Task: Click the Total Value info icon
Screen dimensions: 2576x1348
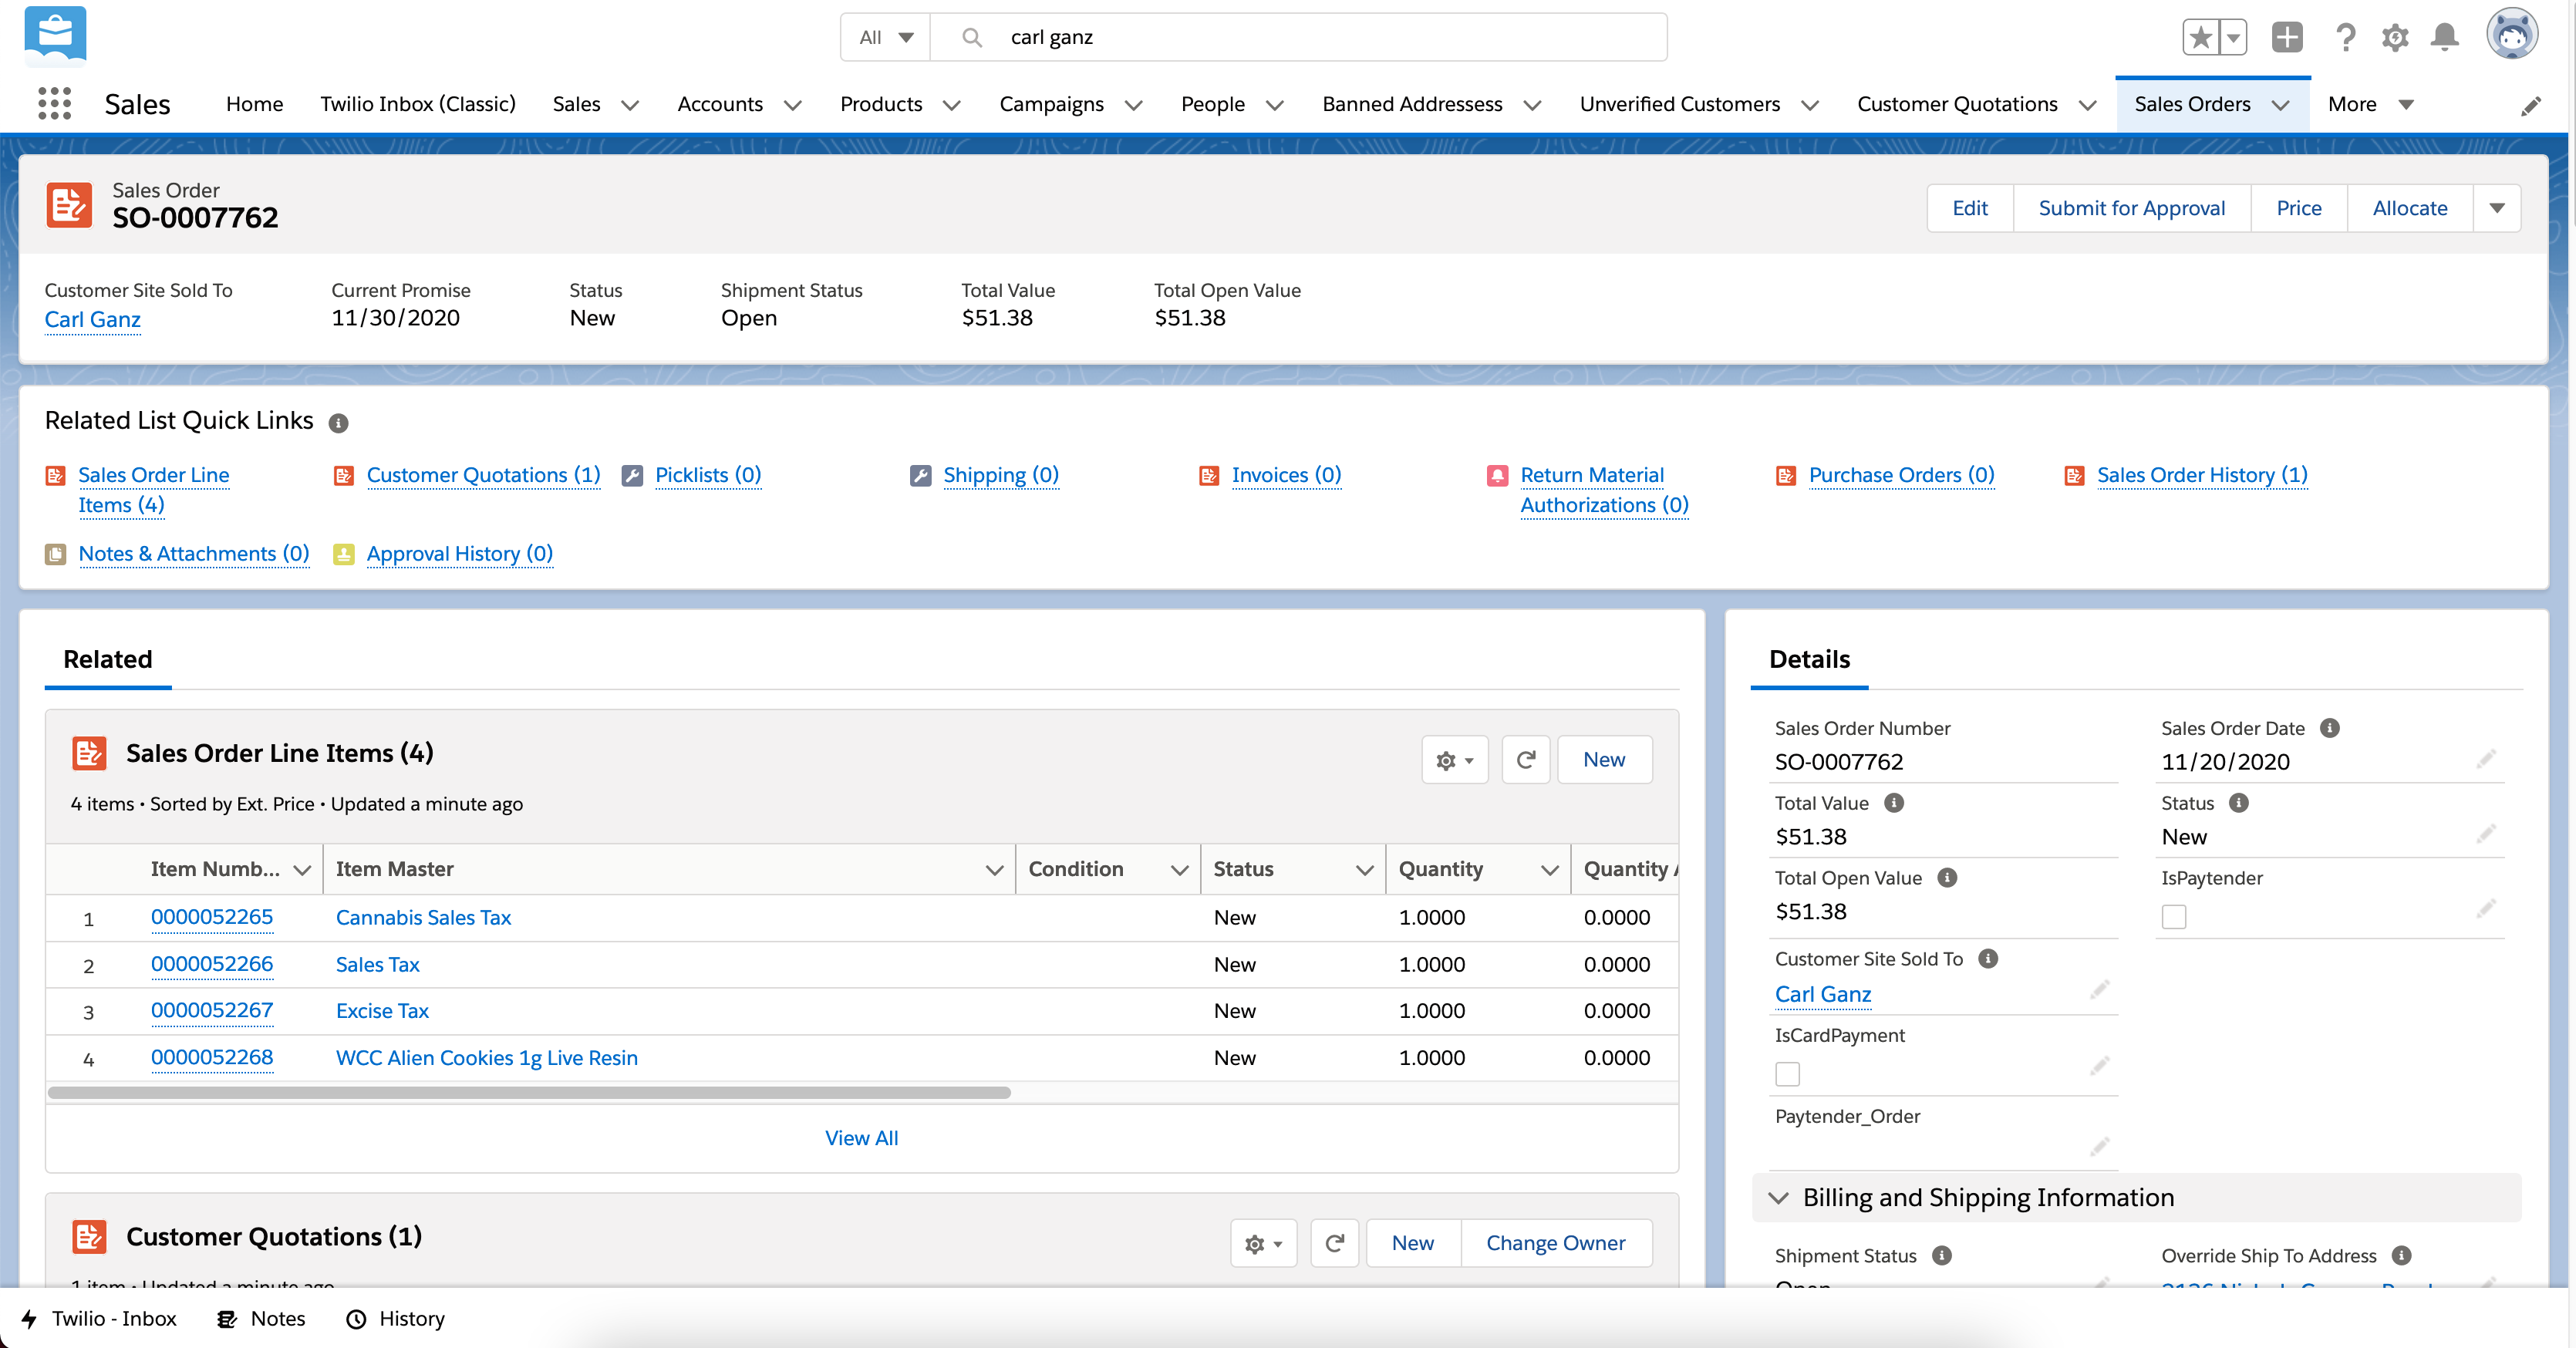Action: (1894, 803)
